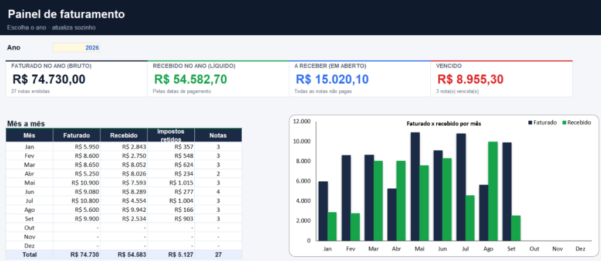Click the 'Escolha o ano · atualiza sozinho' subtitle

pos(52,28)
